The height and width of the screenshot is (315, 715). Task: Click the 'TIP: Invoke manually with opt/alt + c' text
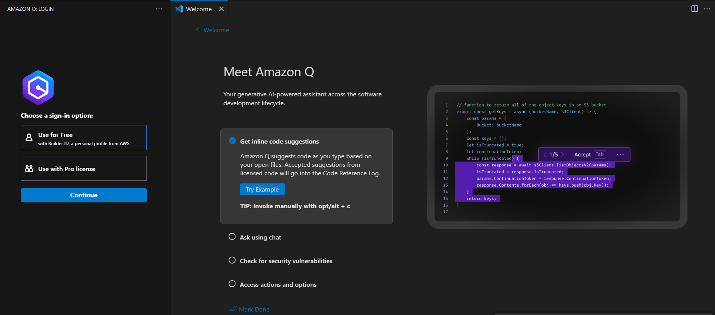point(295,206)
